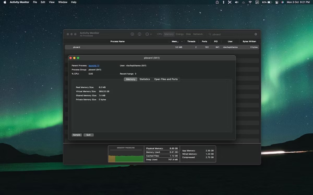Open the Activity Monitor app menu
Image resolution: width=313 pixels, height=195 pixels.
(x=20, y=2)
